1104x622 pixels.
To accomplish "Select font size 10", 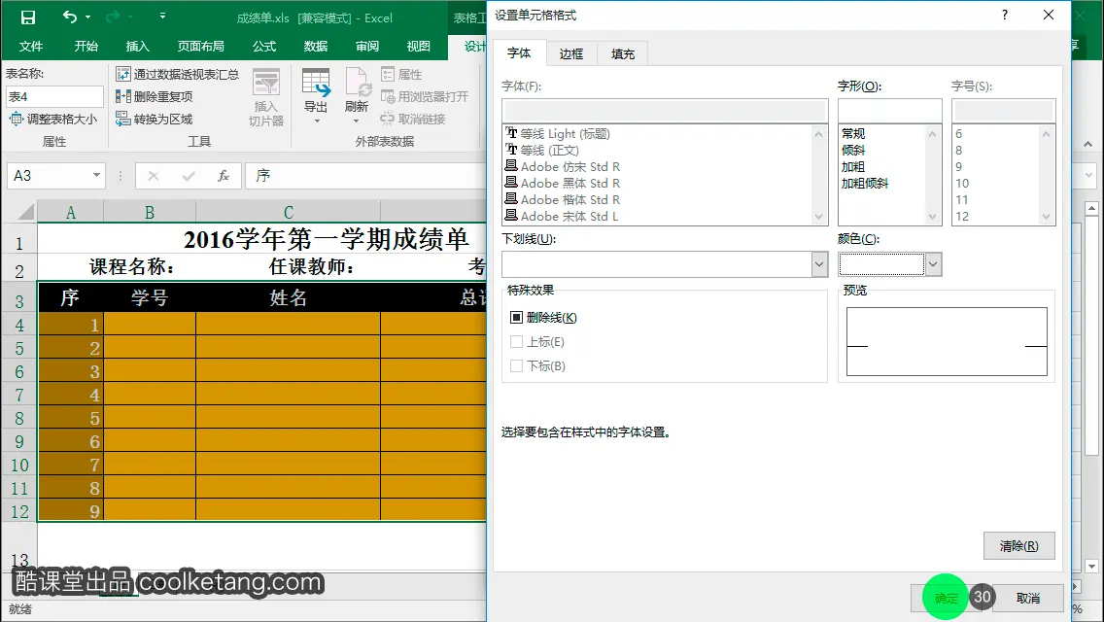I will 962,183.
